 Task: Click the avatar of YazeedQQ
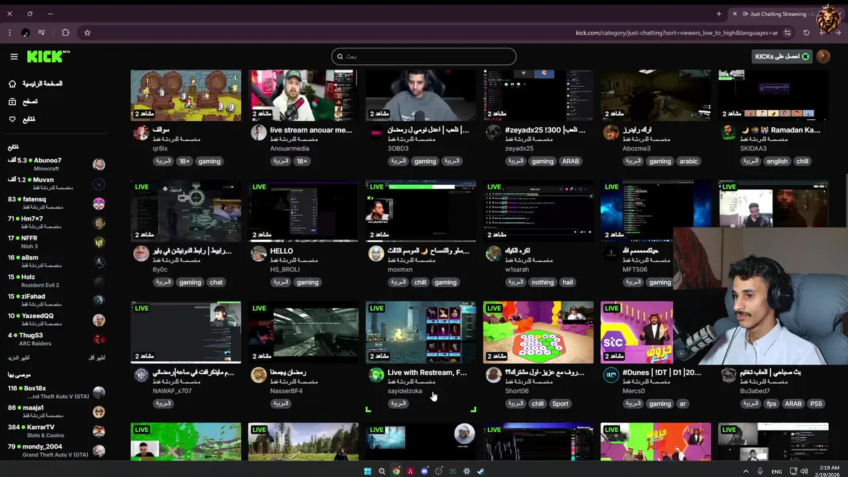coord(99,320)
